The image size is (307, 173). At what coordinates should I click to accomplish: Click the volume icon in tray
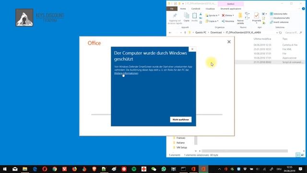(258, 169)
